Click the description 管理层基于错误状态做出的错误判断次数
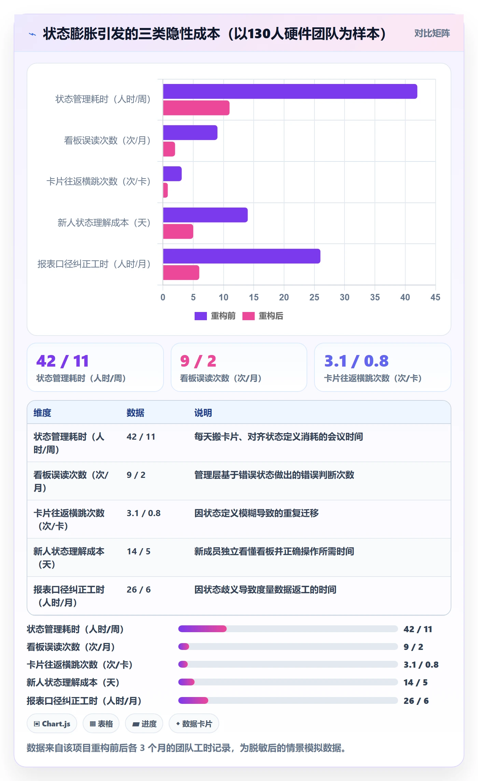This screenshot has height=781, width=478. click(274, 475)
